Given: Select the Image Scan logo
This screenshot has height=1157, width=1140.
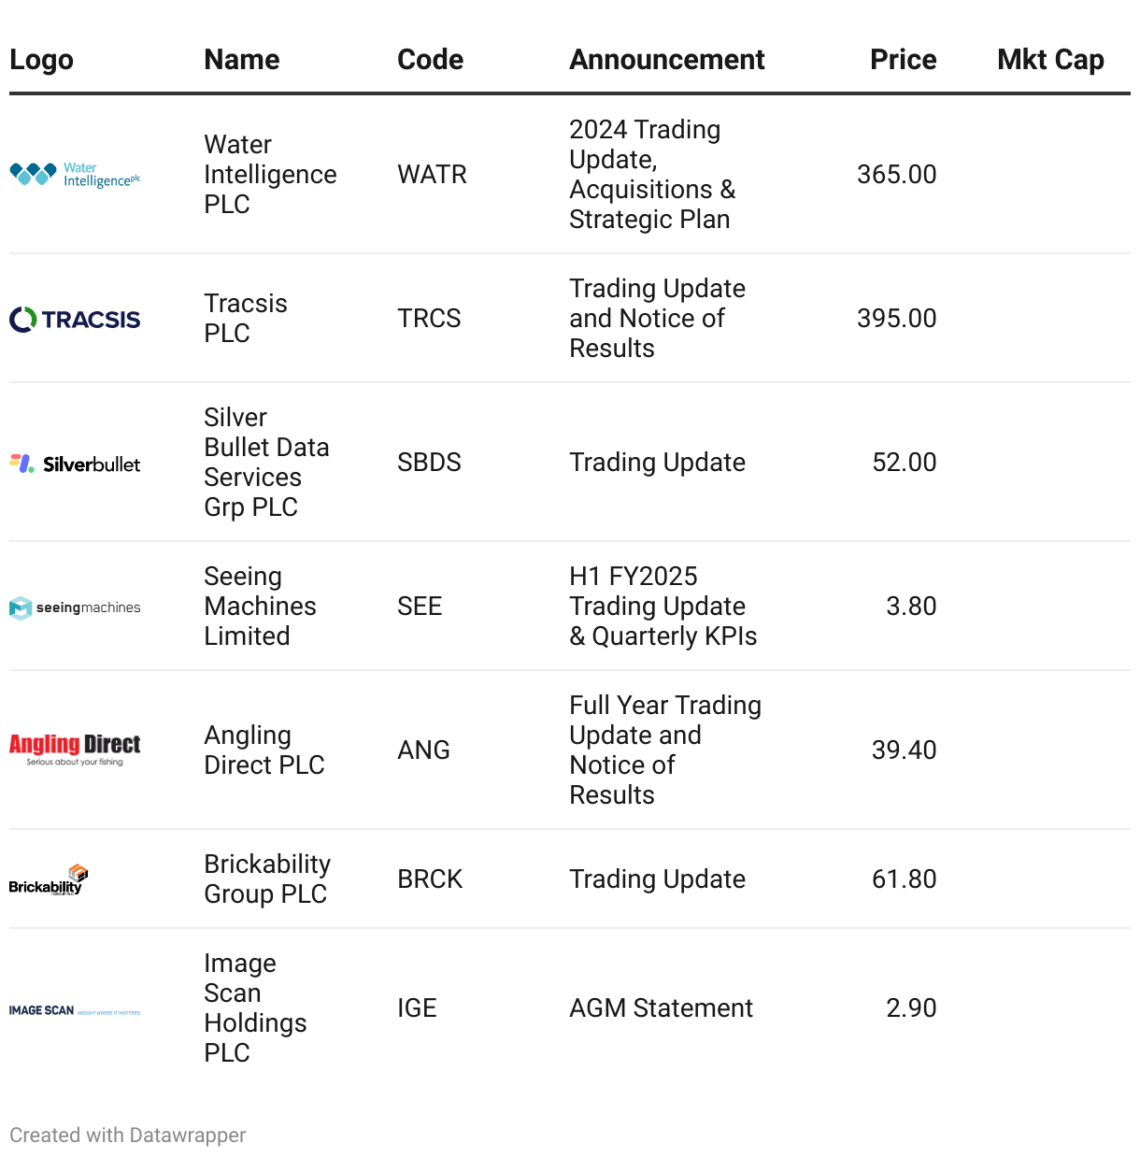Looking at the screenshot, I should pyautogui.click(x=75, y=1010).
